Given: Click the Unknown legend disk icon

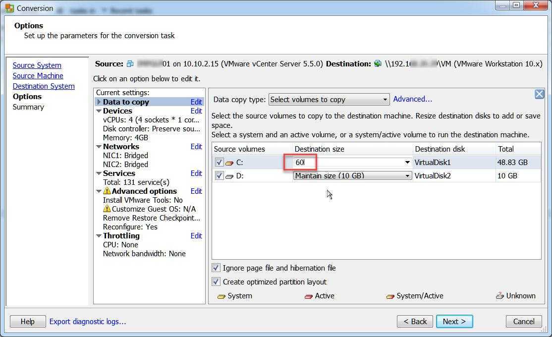Looking at the screenshot, I should tap(500, 296).
